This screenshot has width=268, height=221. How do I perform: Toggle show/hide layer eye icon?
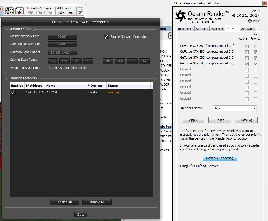9,11
